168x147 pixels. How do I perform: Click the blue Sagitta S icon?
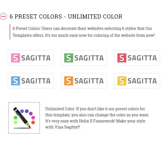(x=15, y=81)
